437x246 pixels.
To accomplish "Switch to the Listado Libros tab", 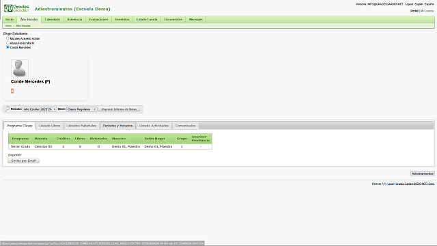I will point(50,126).
